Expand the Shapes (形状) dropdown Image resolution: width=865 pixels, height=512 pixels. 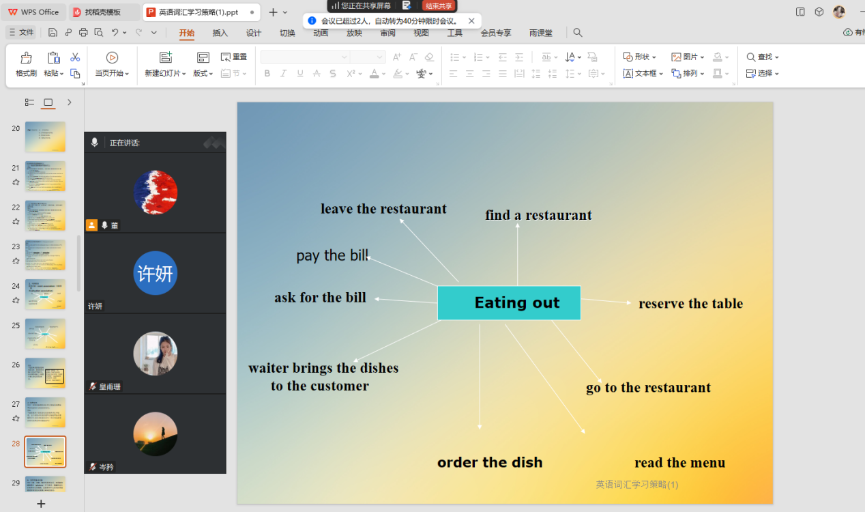click(640, 57)
